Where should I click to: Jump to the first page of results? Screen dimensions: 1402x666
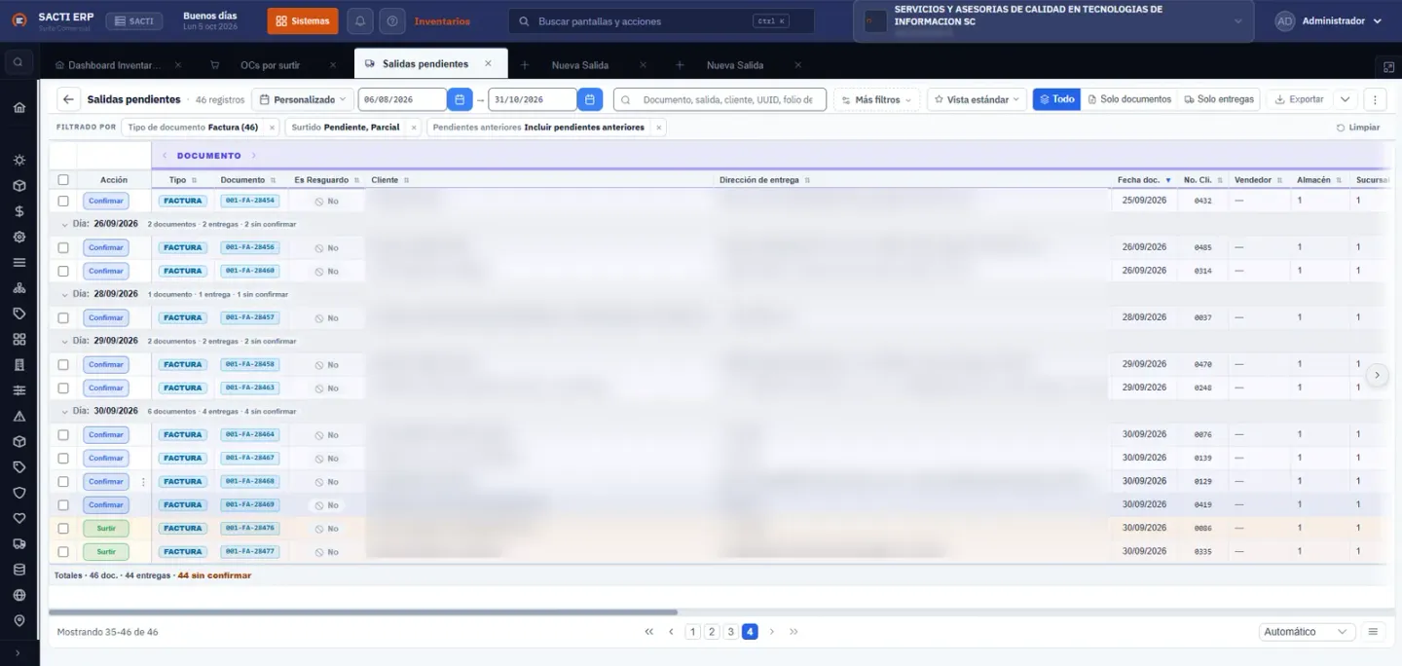(649, 632)
